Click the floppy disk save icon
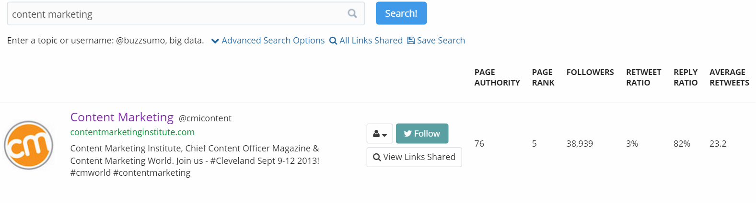This screenshot has width=756, height=203. pos(411,41)
